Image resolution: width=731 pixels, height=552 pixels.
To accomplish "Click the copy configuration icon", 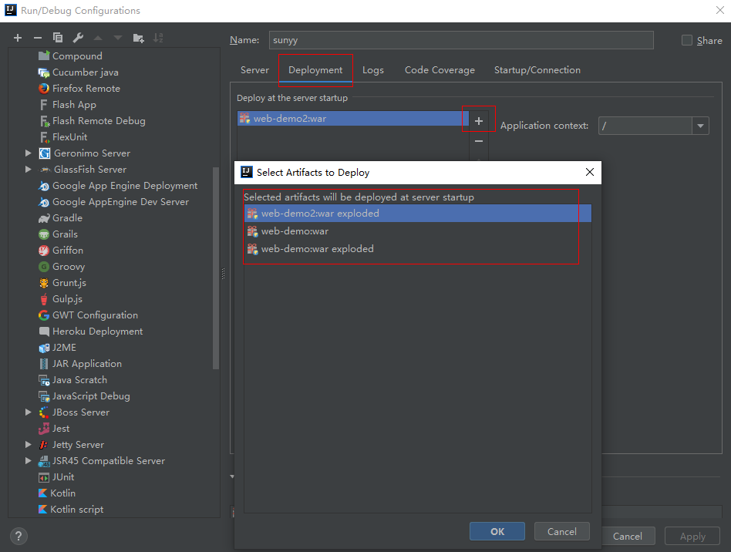I will pyautogui.click(x=58, y=38).
